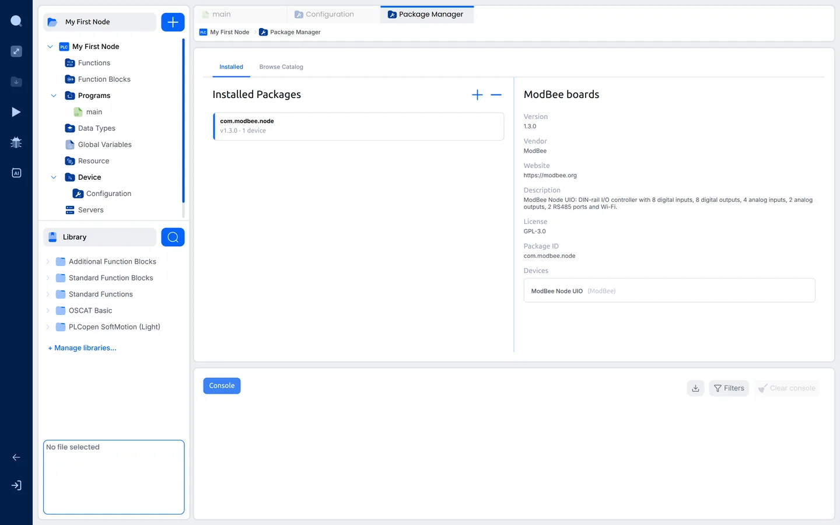Collapse the My First Node tree root
The height and width of the screenshot is (525, 840).
50,47
